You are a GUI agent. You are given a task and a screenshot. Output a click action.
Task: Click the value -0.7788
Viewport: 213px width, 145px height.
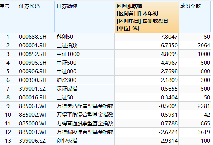pos(168,123)
